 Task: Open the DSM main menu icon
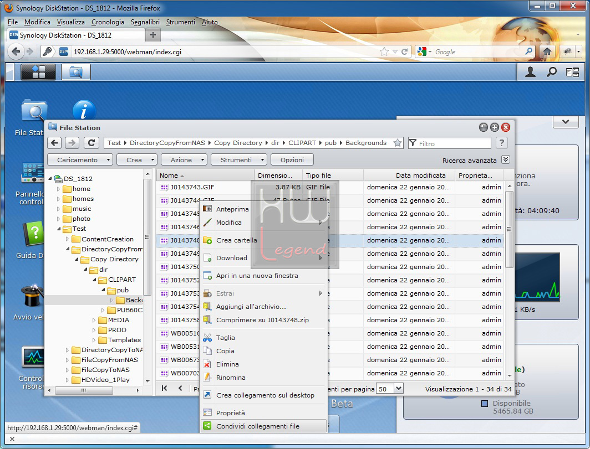(x=38, y=72)
